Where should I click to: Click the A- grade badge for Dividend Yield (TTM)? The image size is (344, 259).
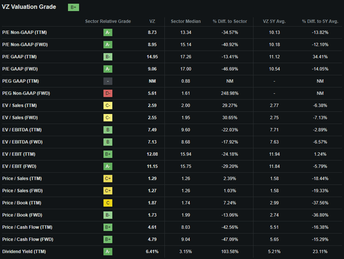107,251
